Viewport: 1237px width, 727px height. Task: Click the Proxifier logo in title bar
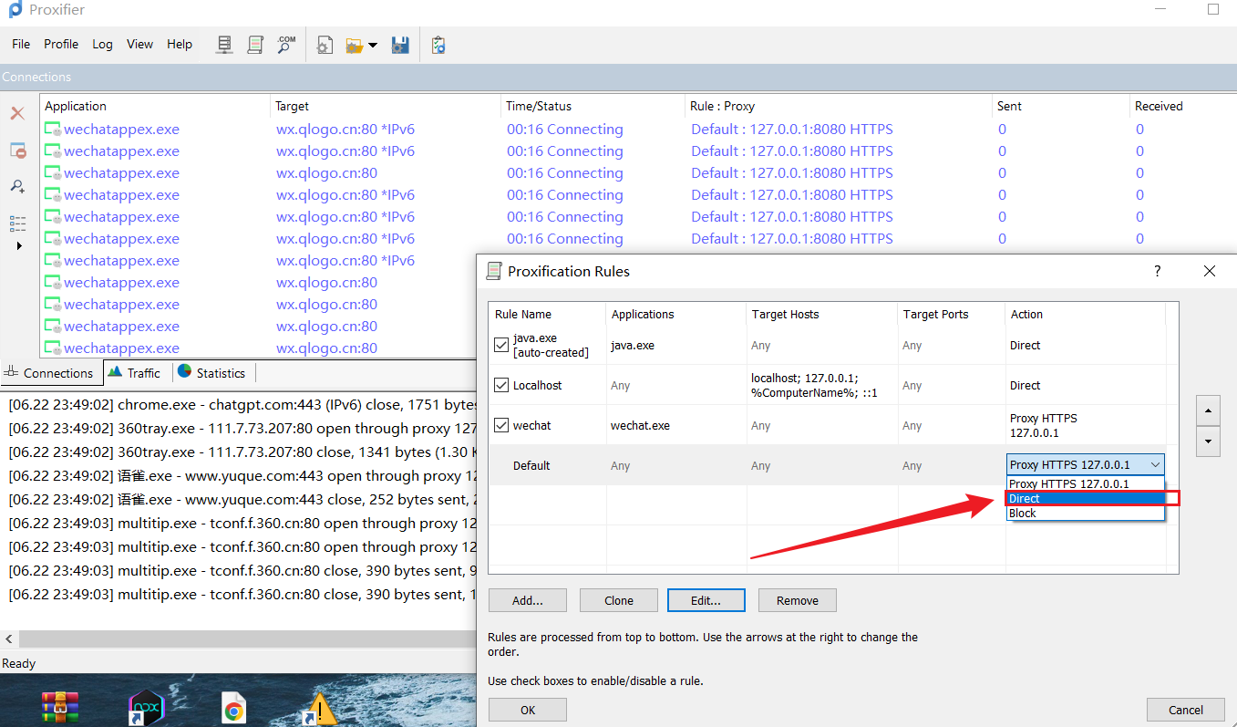tap(15, 10)
